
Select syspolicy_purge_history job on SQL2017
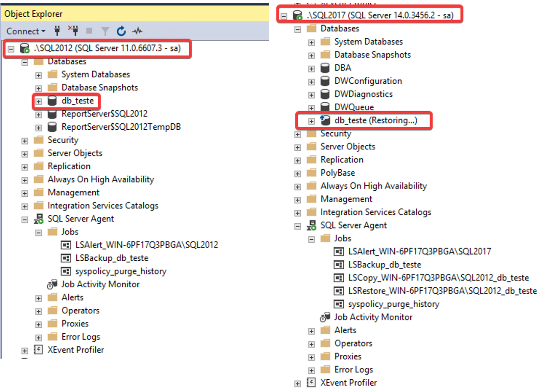394,304
